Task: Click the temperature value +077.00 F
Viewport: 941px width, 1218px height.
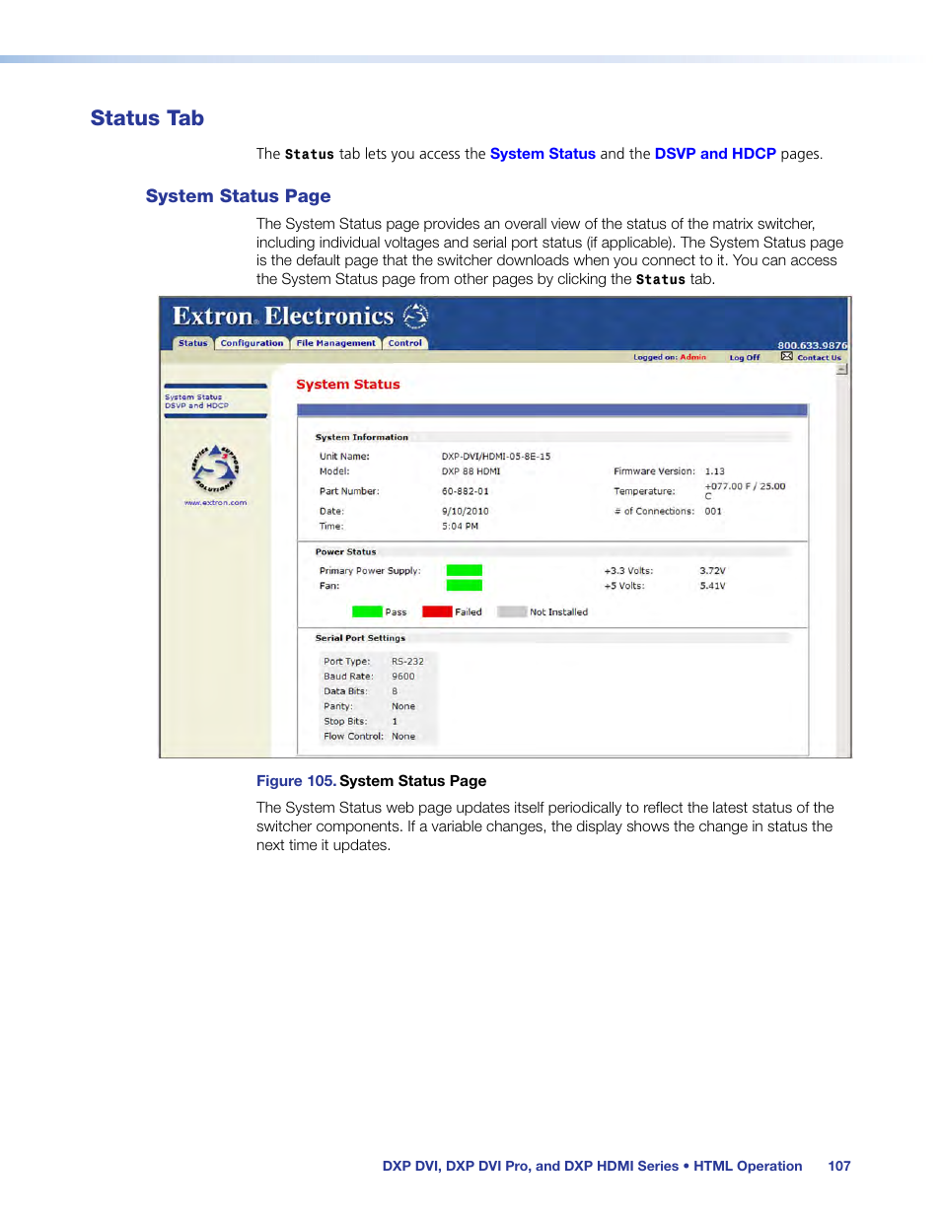Action: point(745,490)
